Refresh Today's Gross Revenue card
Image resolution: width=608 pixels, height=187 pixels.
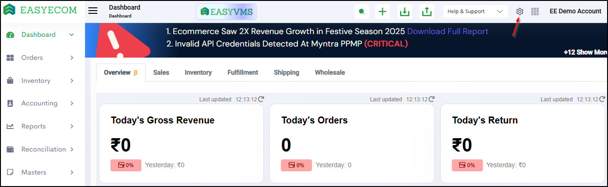point(261,99)
